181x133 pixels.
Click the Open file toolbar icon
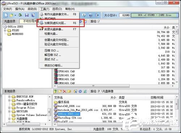coord(12,15)
